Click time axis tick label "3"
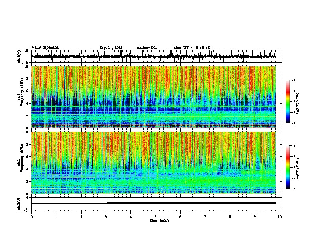Screen dimensions: 315x243 coord(106,217)
